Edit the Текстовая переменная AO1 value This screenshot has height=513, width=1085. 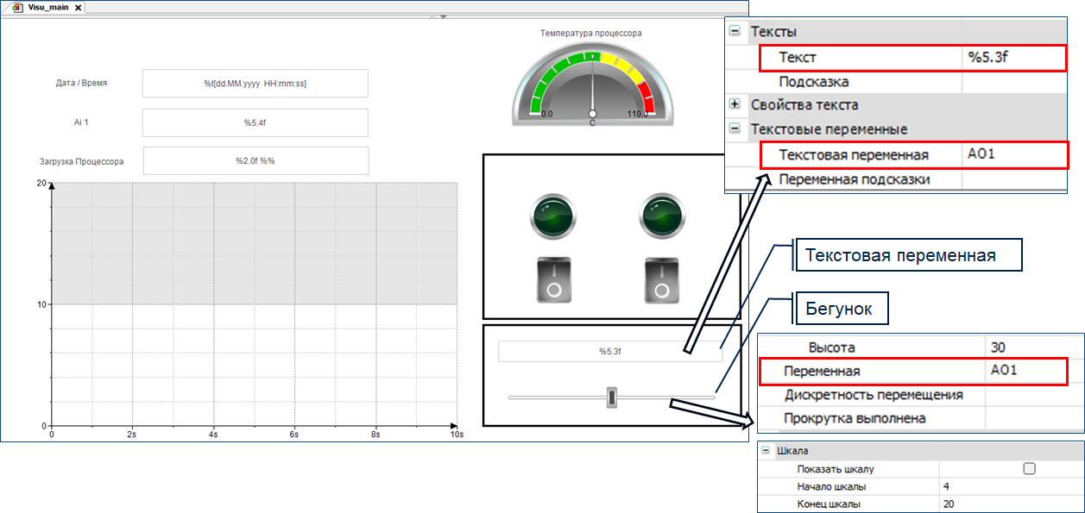(x=1014, y=155)
